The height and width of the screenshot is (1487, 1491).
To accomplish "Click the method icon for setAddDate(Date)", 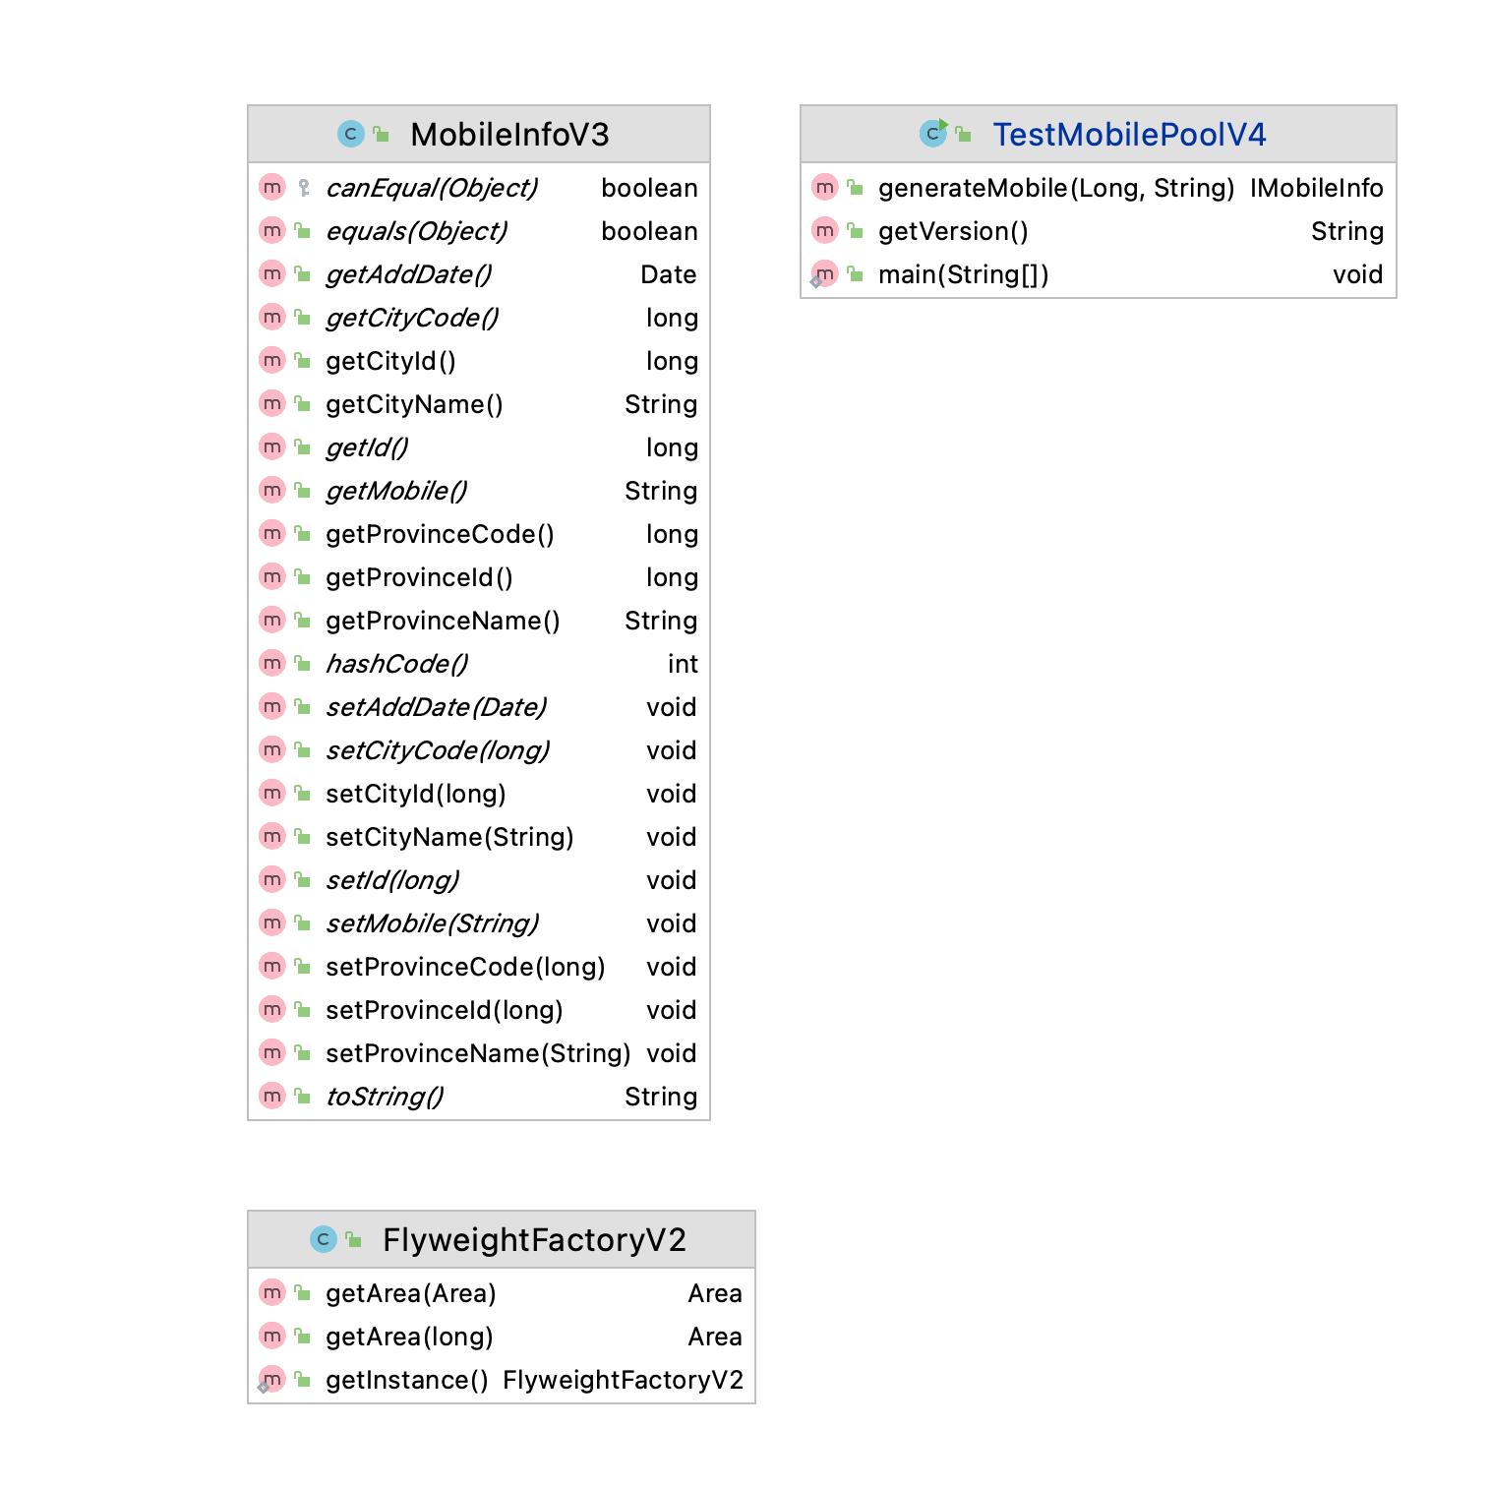I will pyautogui.click(x=272, y=706).
